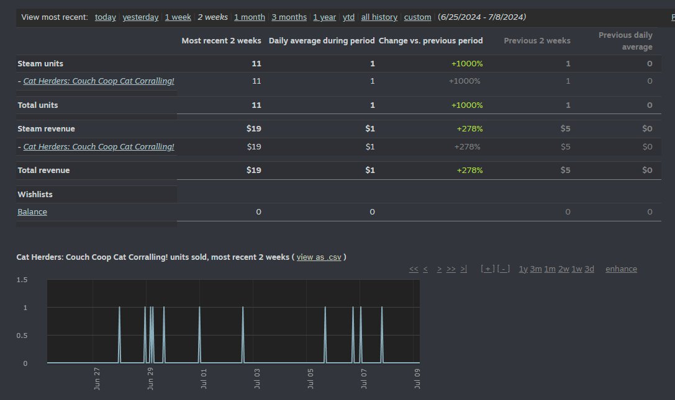Image resolution: width=675 pixels, height=400 pixels.
Task: Click the Jul 01 axis label
Action: 204,378
